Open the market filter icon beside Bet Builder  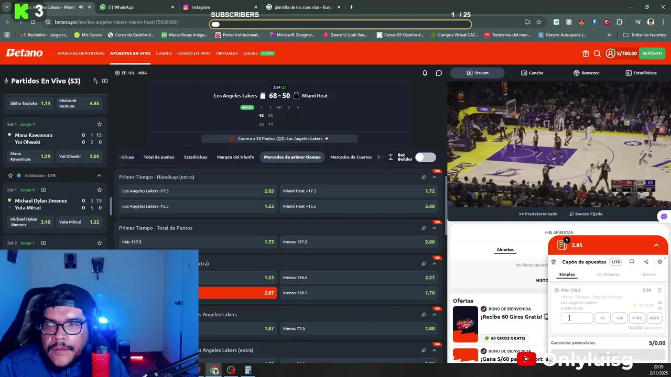click(391, 157)
